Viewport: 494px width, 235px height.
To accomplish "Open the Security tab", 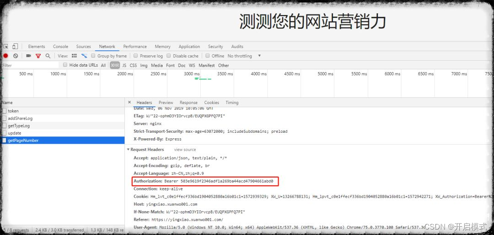I will (x=215, y=47).
